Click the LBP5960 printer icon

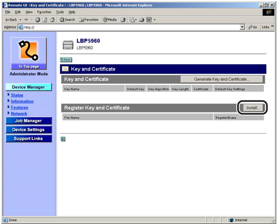68,45
